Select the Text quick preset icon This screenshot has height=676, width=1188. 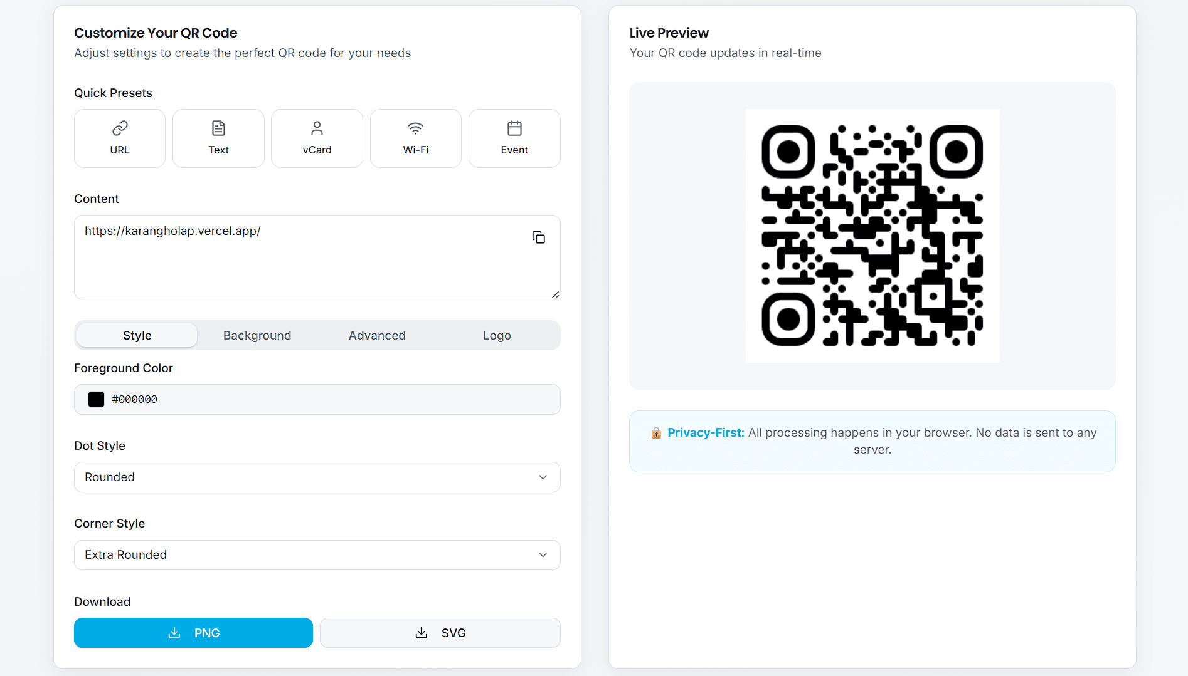(x=218, y=128)
